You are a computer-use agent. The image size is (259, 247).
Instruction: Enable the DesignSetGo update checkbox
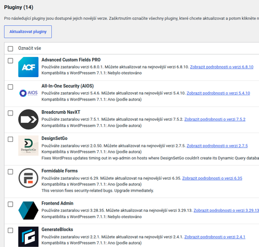tap(10, 139)
